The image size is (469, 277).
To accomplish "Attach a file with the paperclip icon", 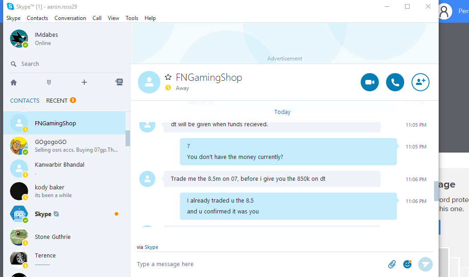I will [392, 264].
